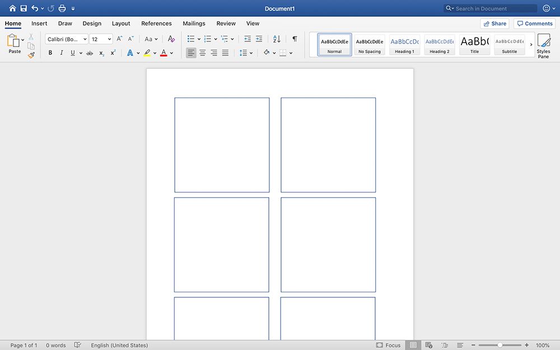Open the Comments button
Viewport: 560px width, 350px height.
pyautogui.click(x=535, y=24)
